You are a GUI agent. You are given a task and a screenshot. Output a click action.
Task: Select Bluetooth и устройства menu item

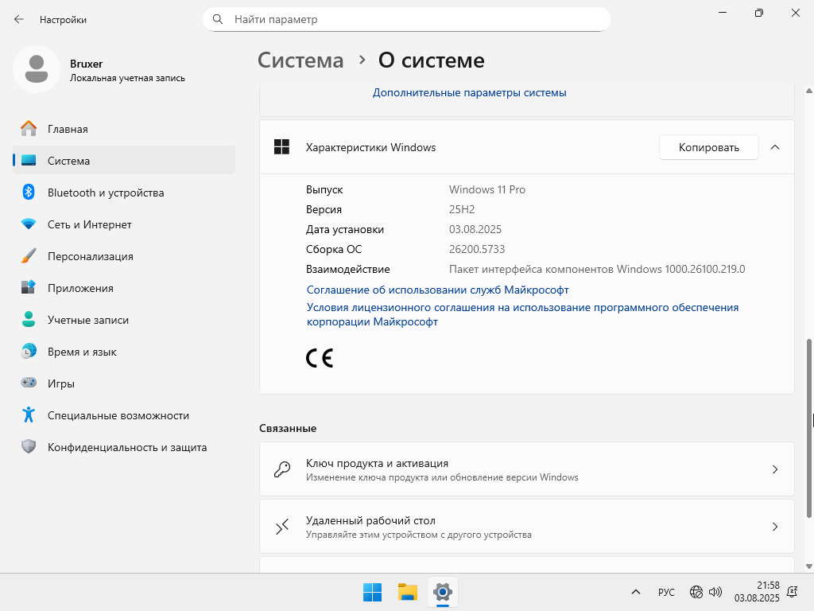coord(124,193)
